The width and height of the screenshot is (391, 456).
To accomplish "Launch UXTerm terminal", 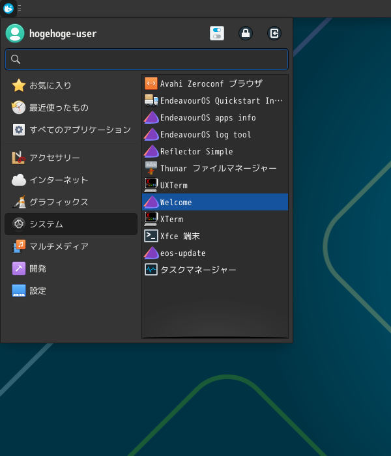I will [x=215, y=185].
